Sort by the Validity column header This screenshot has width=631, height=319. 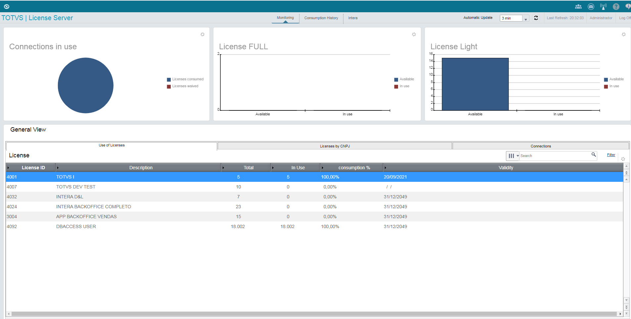point(503,168)
